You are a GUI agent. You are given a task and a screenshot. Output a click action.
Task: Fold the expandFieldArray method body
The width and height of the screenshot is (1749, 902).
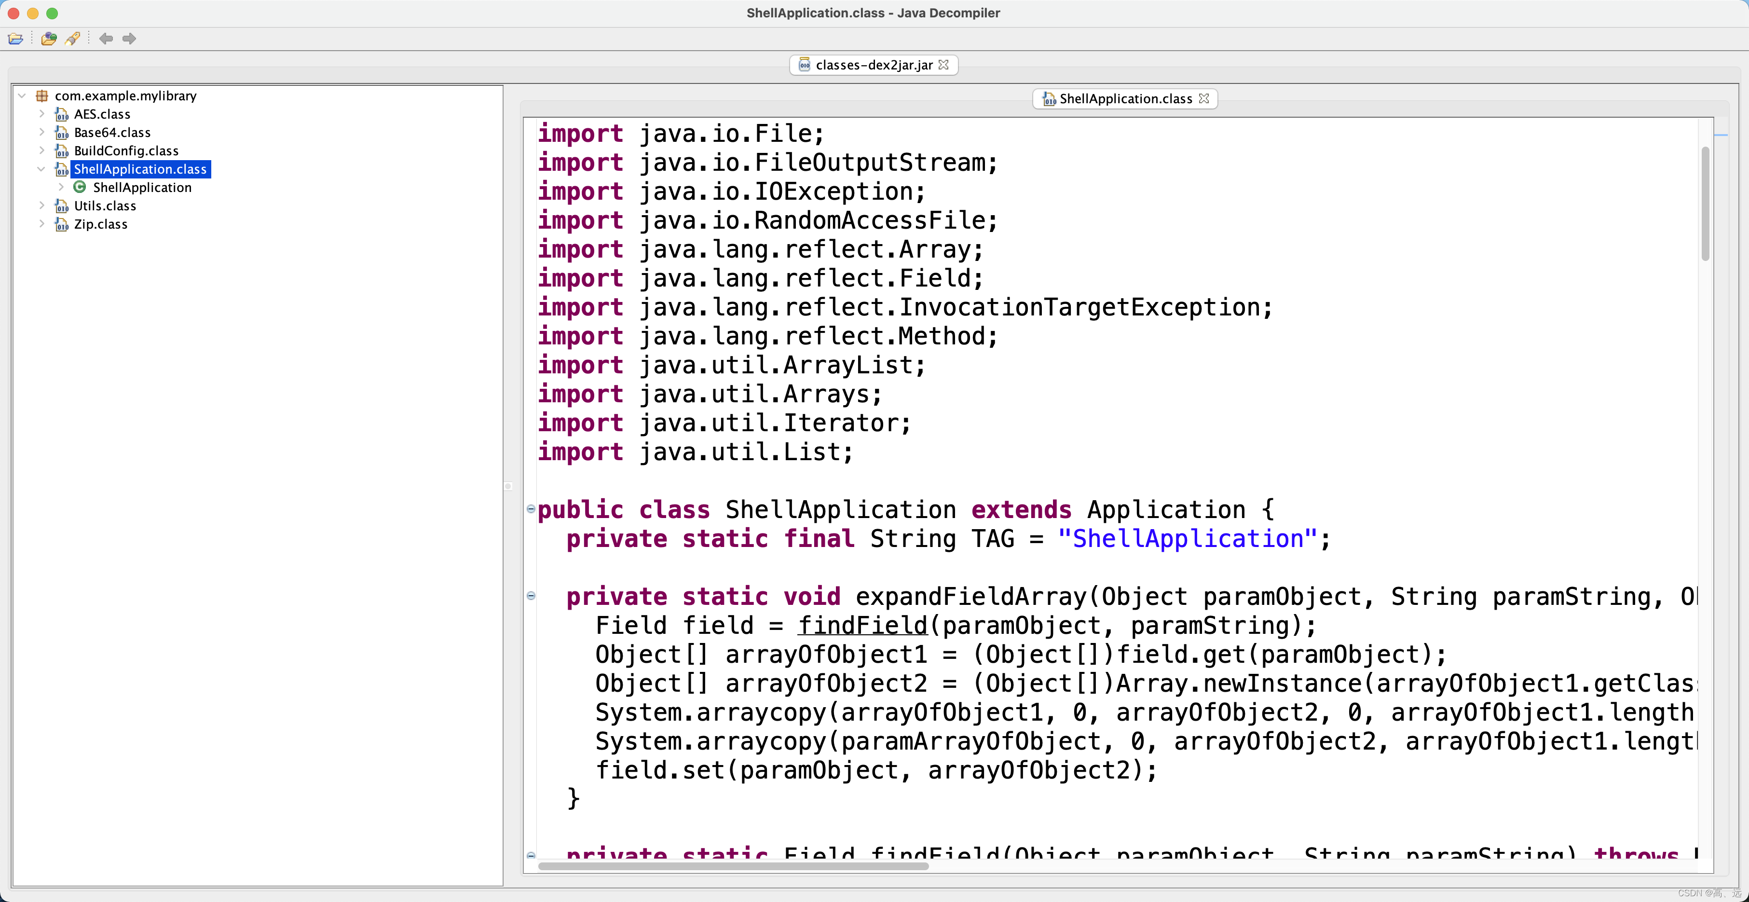coord(531,596)
